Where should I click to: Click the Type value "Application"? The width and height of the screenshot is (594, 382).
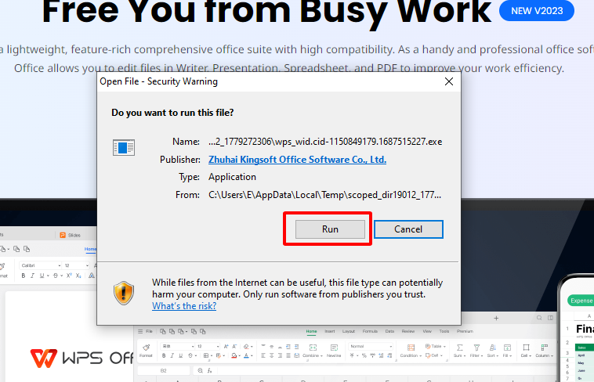tap(232, 177)
